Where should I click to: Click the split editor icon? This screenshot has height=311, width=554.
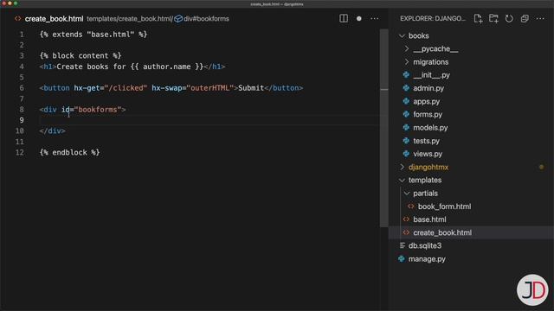[x=344, y=18]
